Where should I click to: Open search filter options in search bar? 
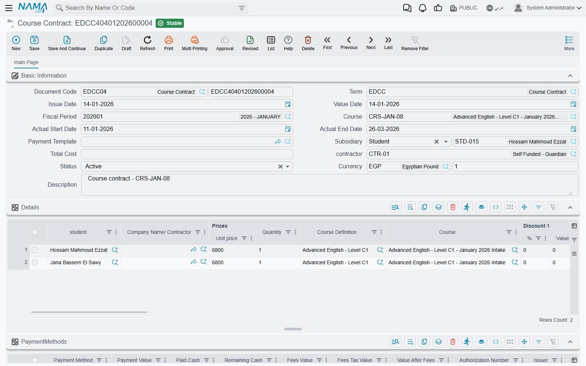(242, 8)
